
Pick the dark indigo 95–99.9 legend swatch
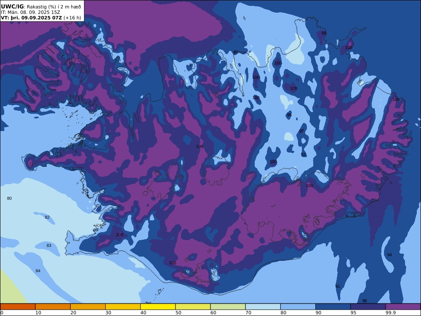click(368, 307)
